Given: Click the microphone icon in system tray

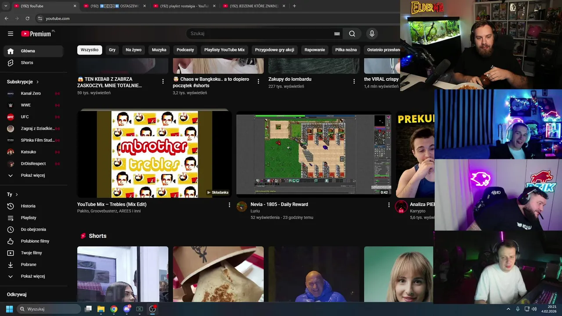Looking at the screenshot, I should coord(518,309).
